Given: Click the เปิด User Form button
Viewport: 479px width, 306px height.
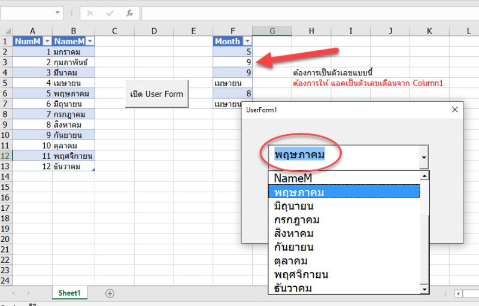Looking at the screenshot, I should pos(156,94).
